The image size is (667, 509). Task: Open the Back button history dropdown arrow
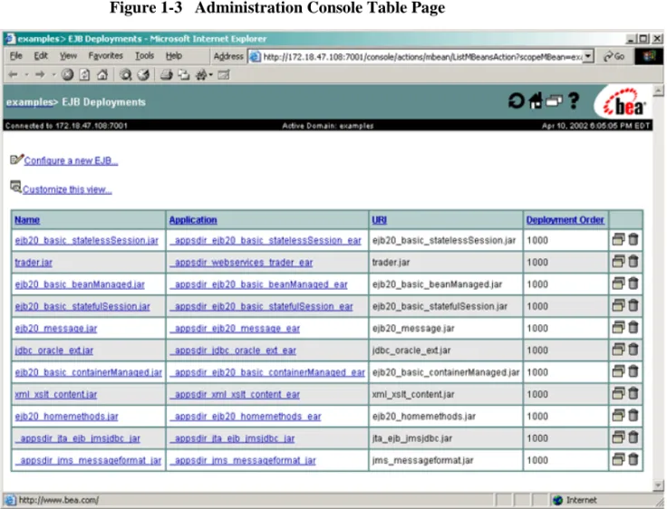pos(26,75)
